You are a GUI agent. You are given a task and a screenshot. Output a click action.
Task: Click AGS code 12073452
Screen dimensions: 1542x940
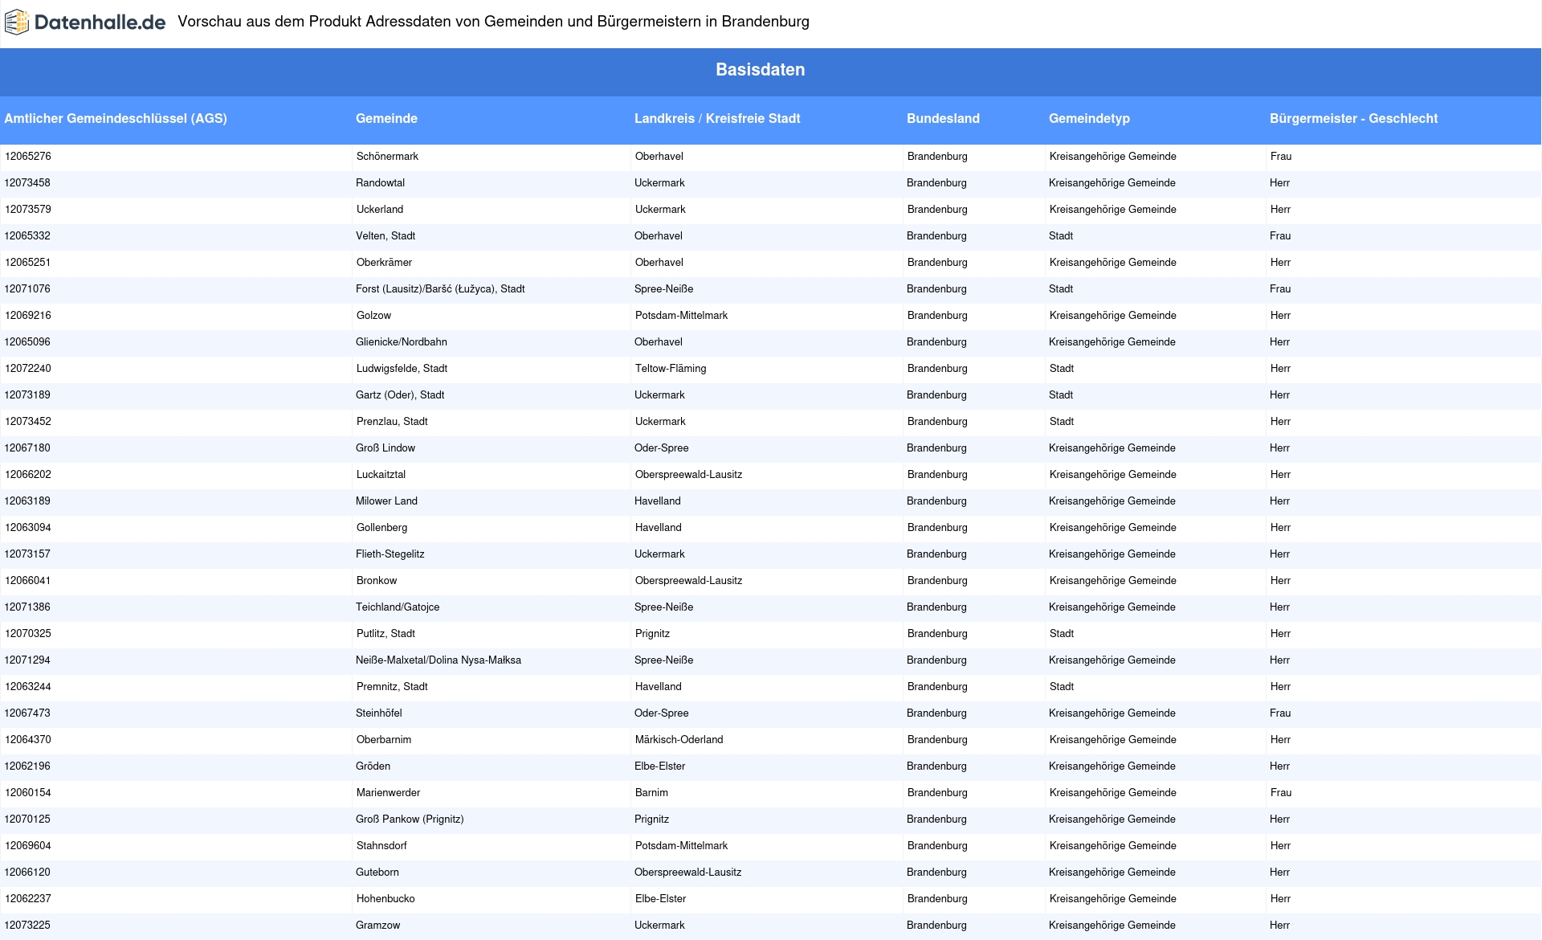click(x=27, y=422)
